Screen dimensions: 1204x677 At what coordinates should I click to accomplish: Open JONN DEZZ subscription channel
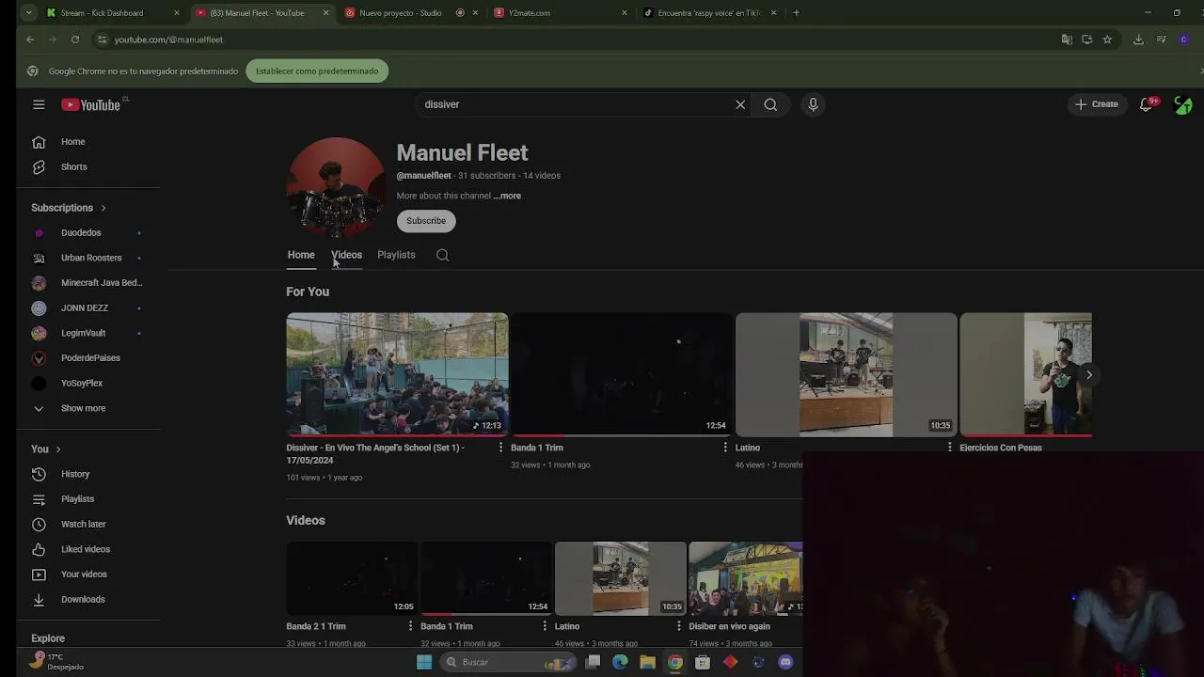coord(84,307)
